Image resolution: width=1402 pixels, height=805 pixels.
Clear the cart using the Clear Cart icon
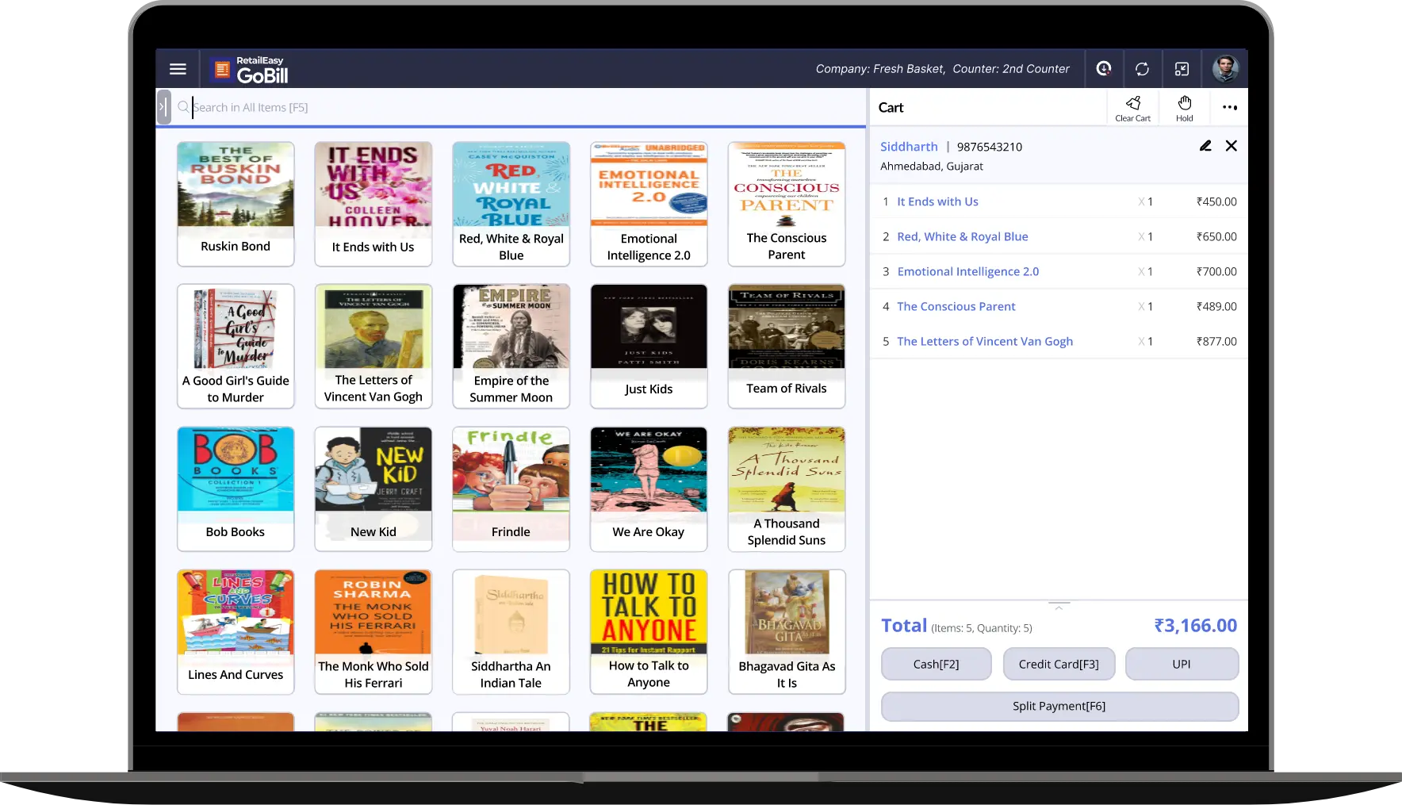pyautogui.click(x=1132, y=107)
